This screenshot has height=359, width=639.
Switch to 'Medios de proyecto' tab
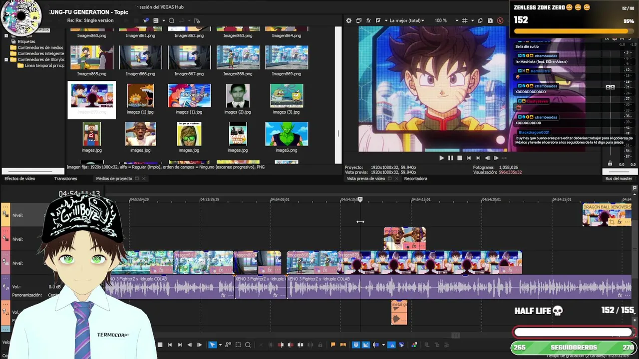(114, 179)
